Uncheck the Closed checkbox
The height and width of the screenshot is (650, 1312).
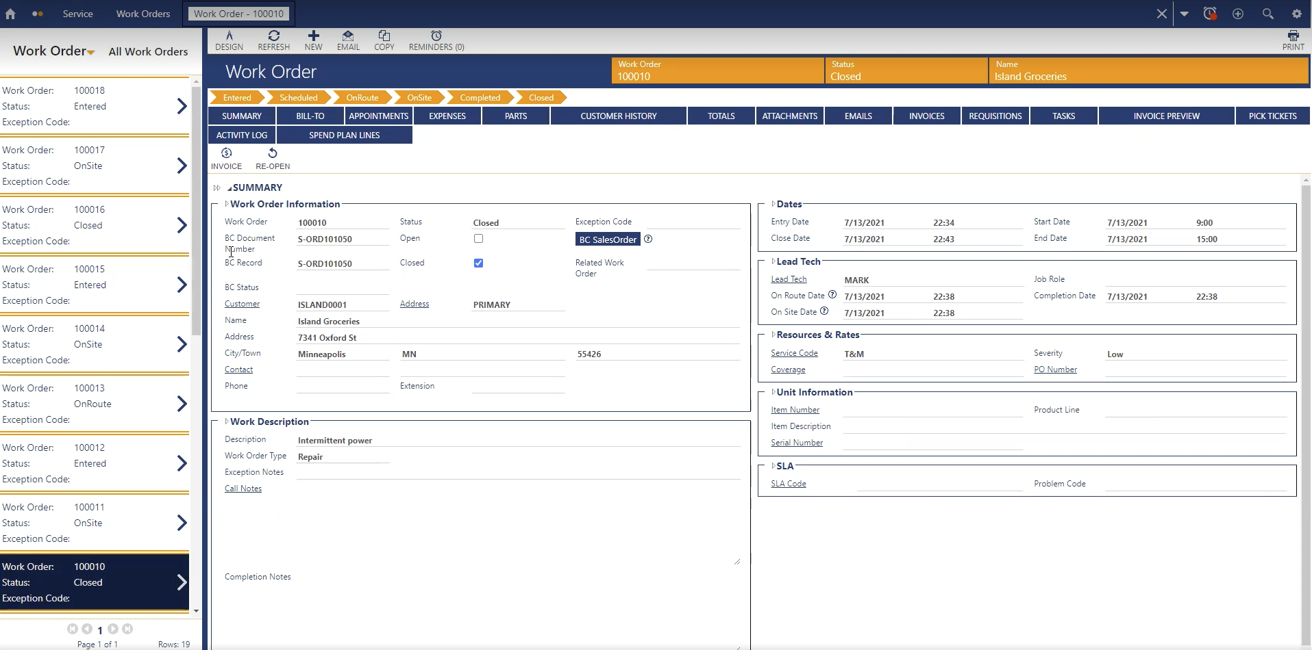[478, 263]
